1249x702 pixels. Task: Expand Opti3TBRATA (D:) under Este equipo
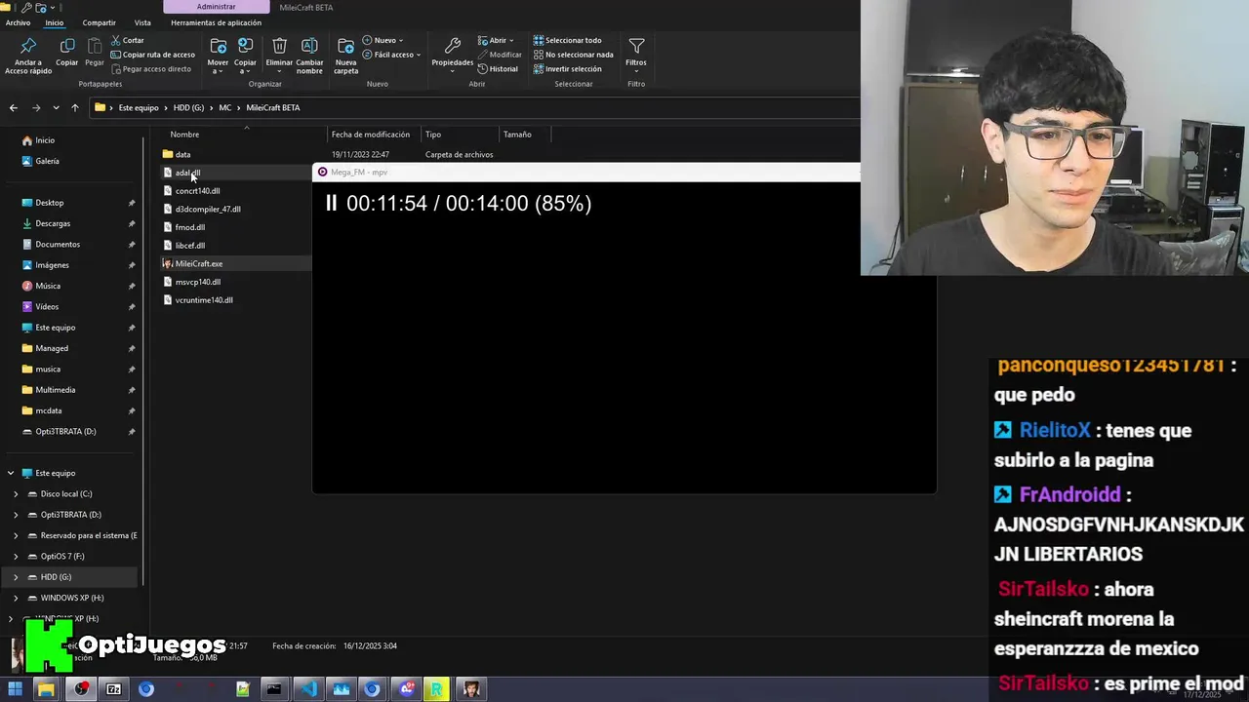pos(16,515)
